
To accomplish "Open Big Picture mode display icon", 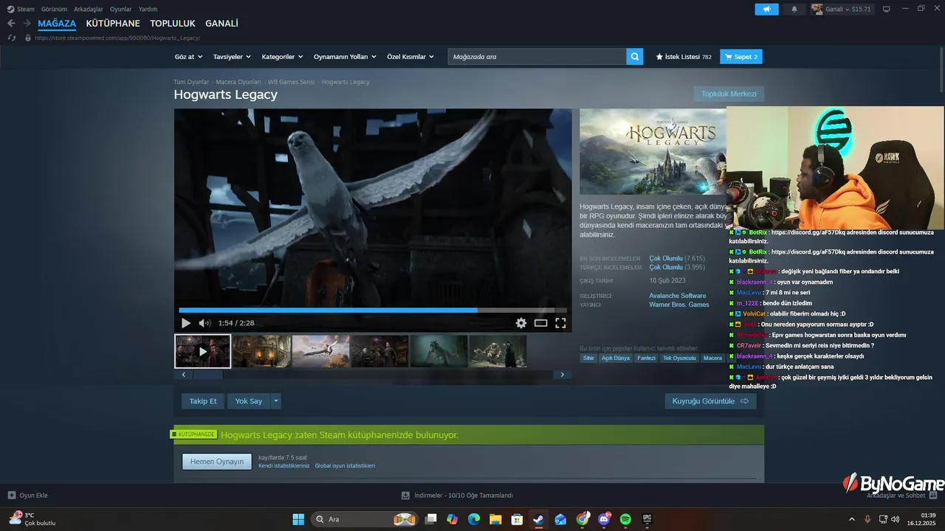I will tap(886, 9).
